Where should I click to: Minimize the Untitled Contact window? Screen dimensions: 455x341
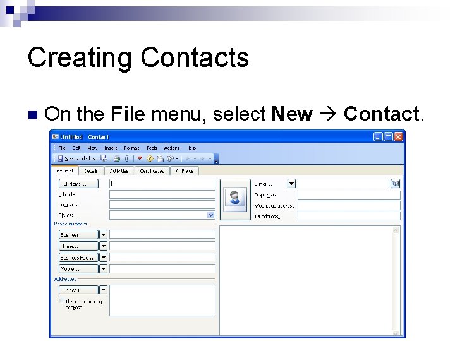[378, 136]
